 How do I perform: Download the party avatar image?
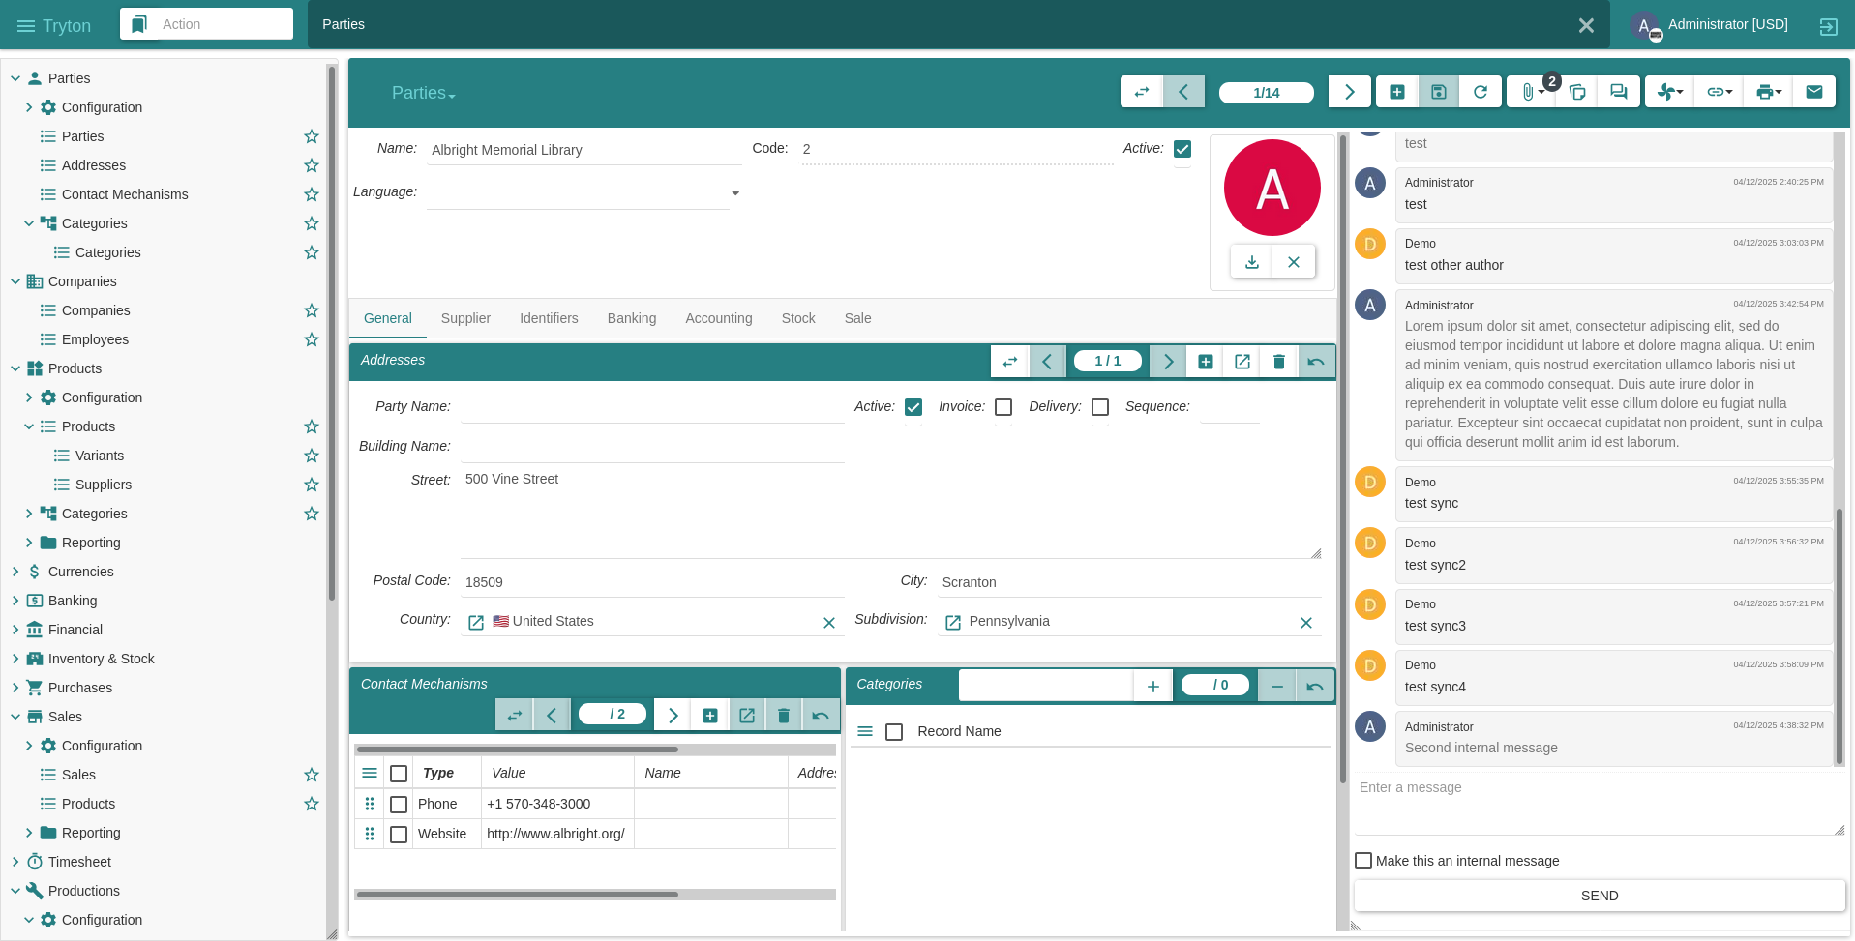pos(1251,262)
